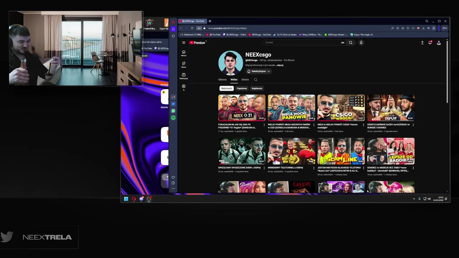Screen dimensions: 459x258
Task: Select the NEEXcsgo - YouTube browser tab
Action: [192, 21]
